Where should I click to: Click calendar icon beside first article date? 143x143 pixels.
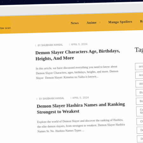(69, 44)
